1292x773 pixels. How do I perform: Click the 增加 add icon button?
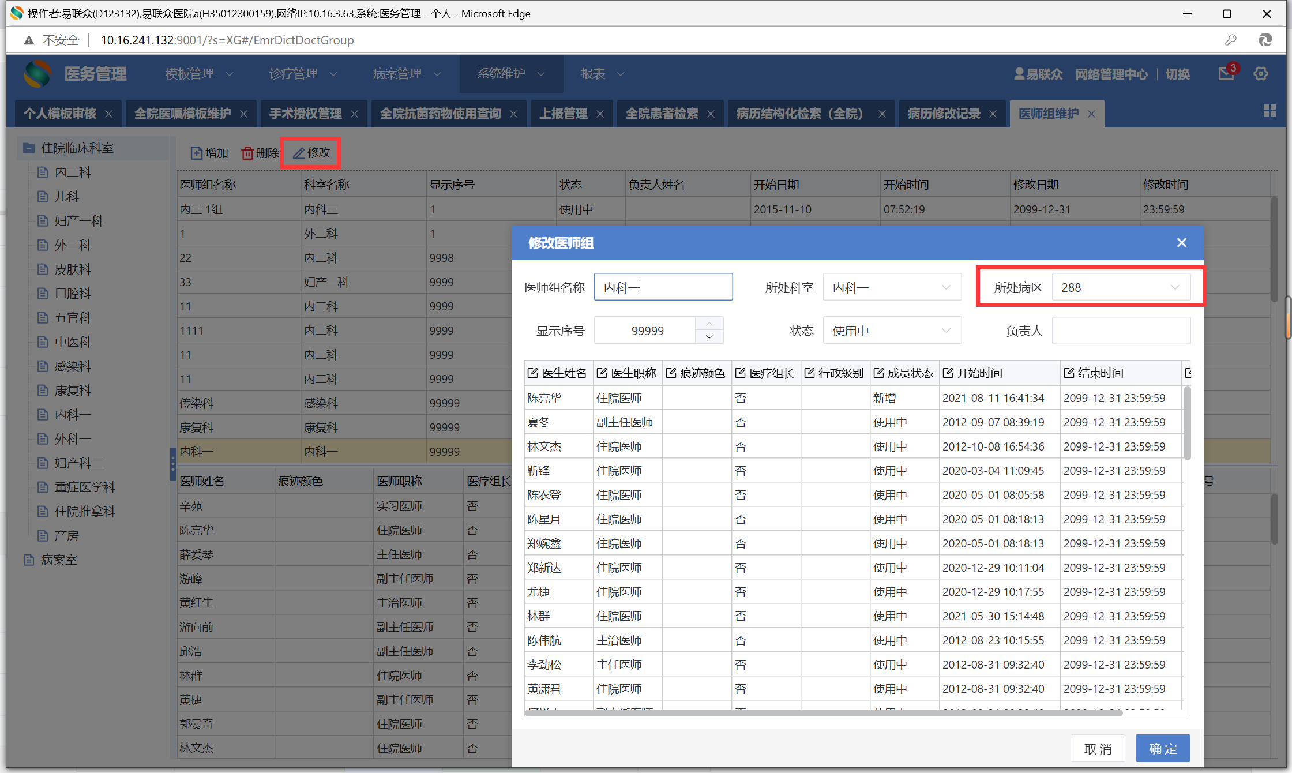click(x=197, y=153)
